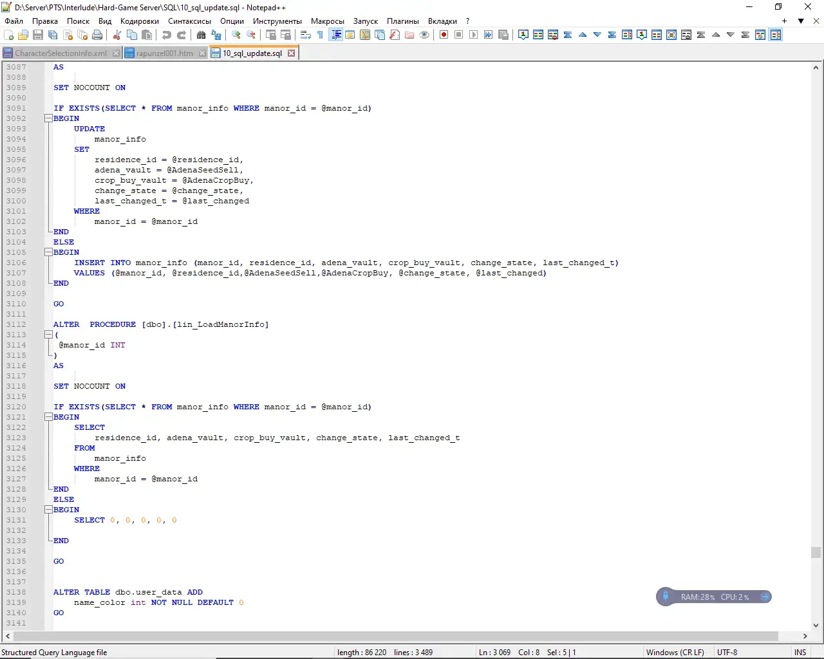Stop macro recording with square icon

459,35
